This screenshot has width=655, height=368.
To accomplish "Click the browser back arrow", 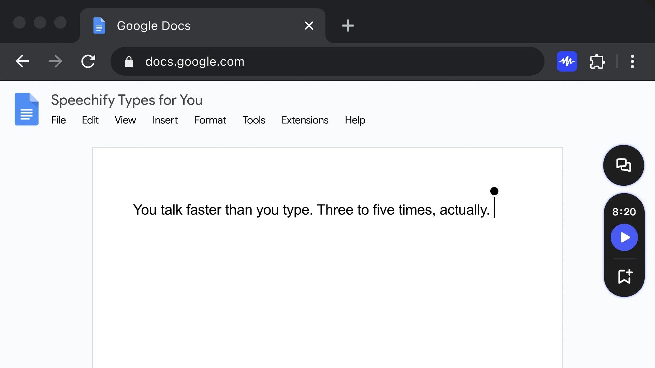I will point(23,61).
